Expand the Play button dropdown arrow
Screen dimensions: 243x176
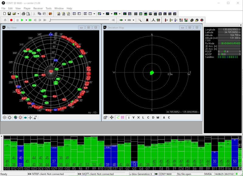(26, 20)
